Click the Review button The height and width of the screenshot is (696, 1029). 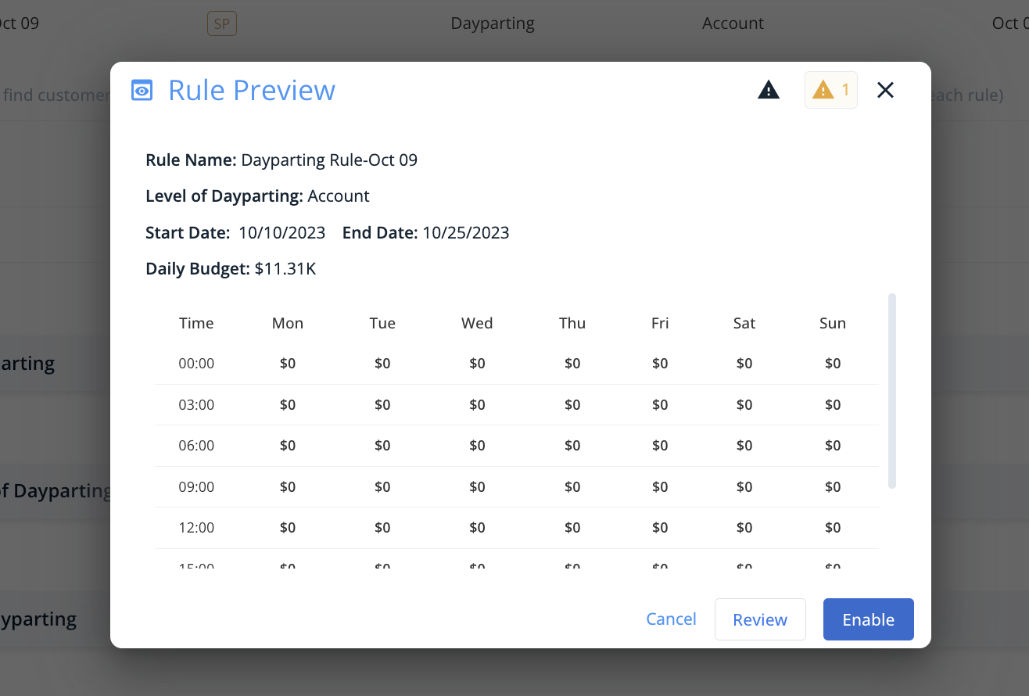(760, 619)
